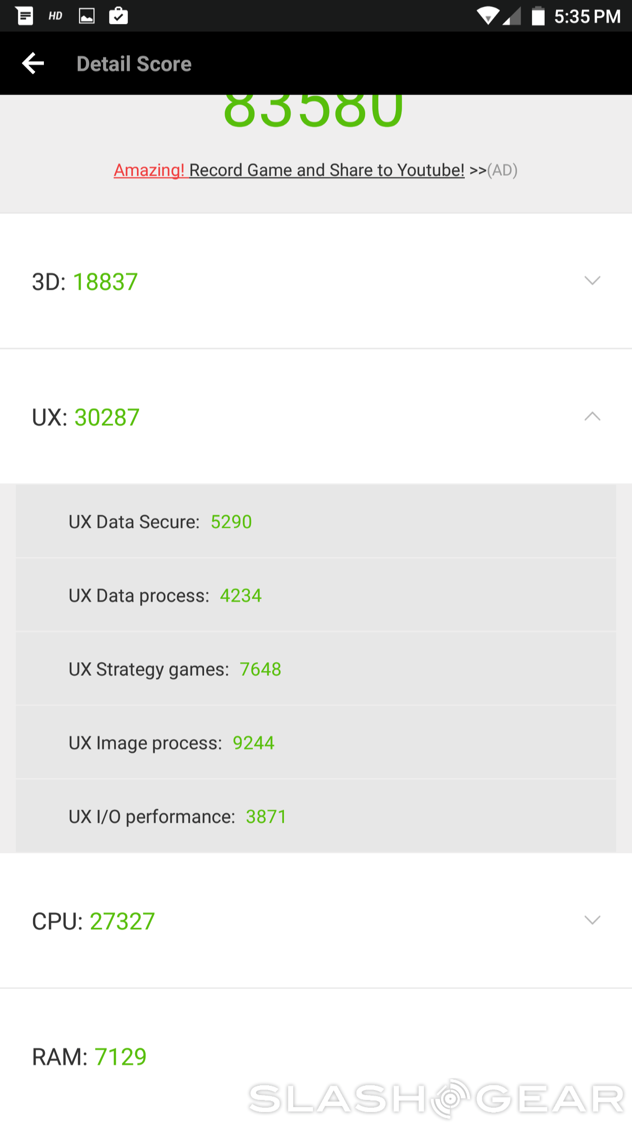Tap the image notification icon in status bar

[86, 16]
